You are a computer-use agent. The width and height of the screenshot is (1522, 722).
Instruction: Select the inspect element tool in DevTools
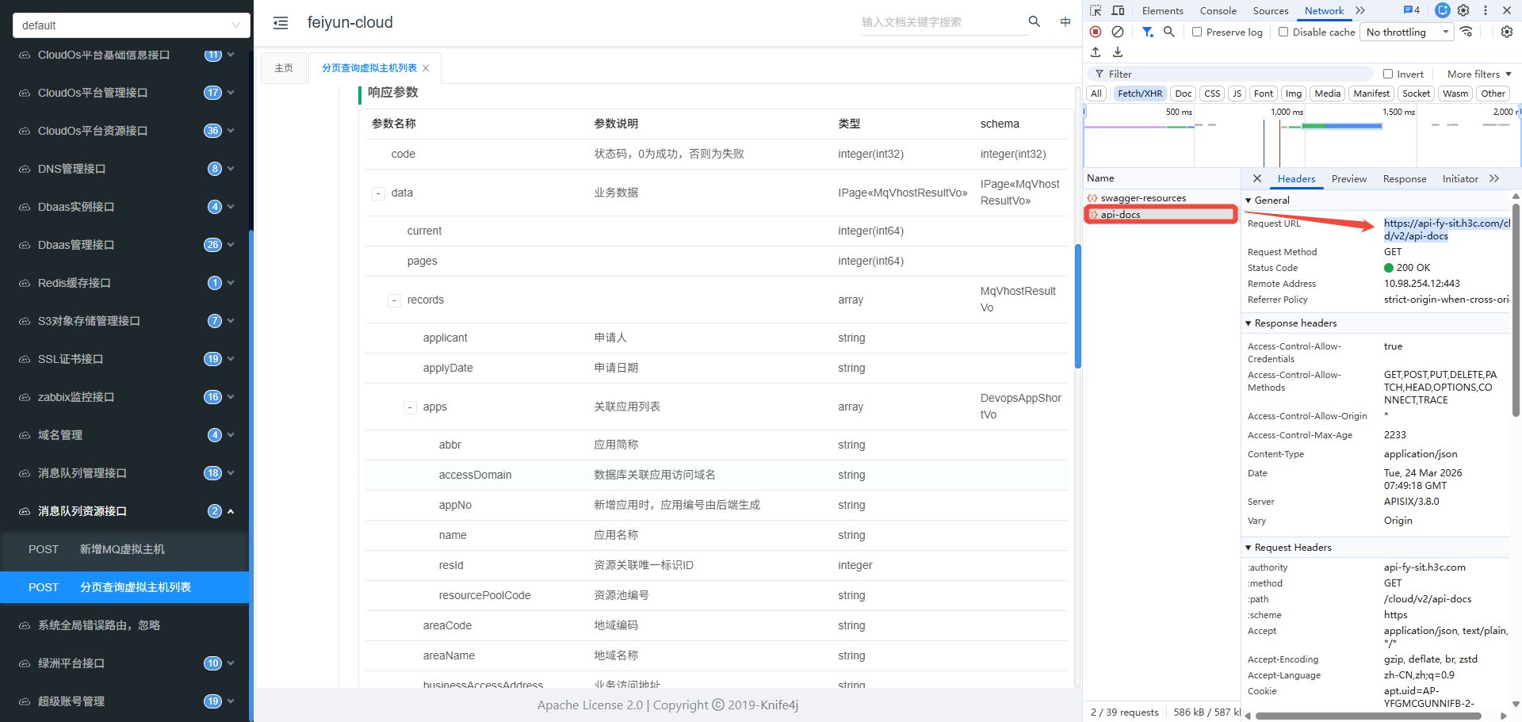coord(1096,10)
